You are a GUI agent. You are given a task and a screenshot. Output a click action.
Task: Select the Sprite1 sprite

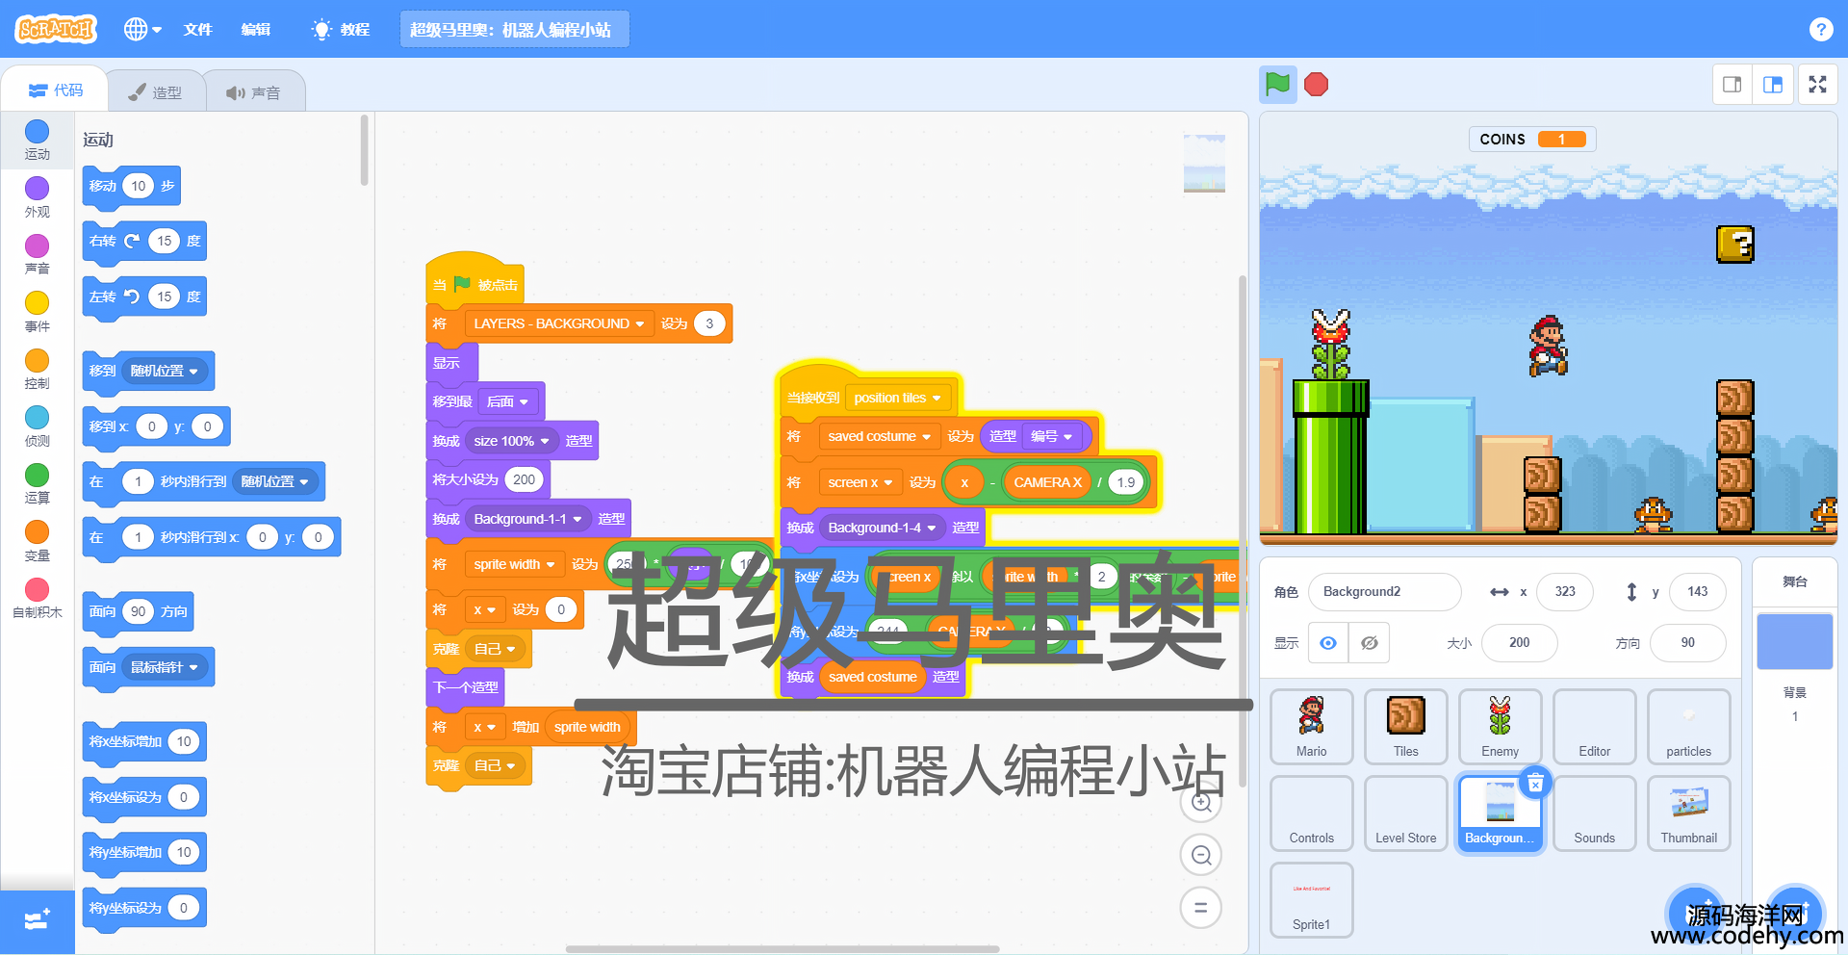[1311, 900]
